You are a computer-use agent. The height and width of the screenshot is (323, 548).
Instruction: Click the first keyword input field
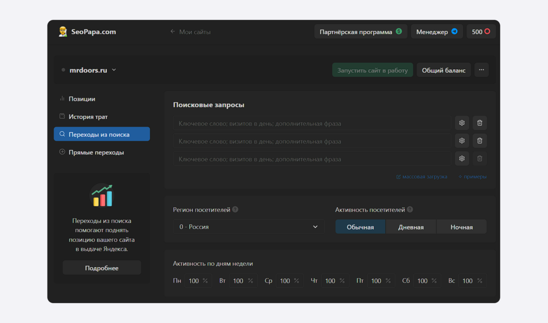pos(312,123)
